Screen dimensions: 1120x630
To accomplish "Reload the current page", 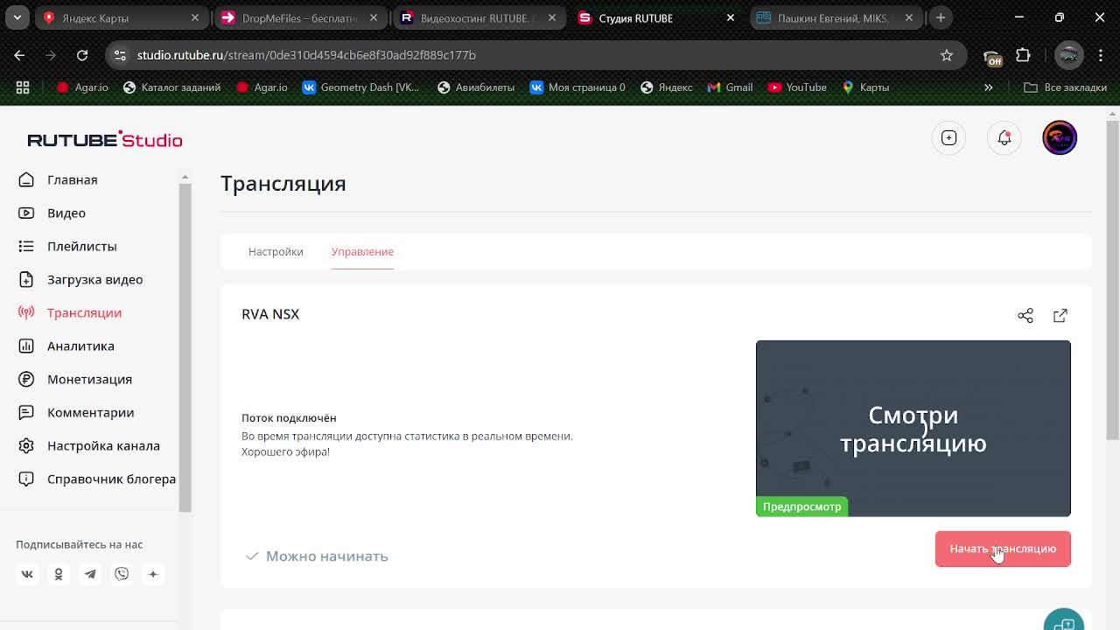I will 82,55.
